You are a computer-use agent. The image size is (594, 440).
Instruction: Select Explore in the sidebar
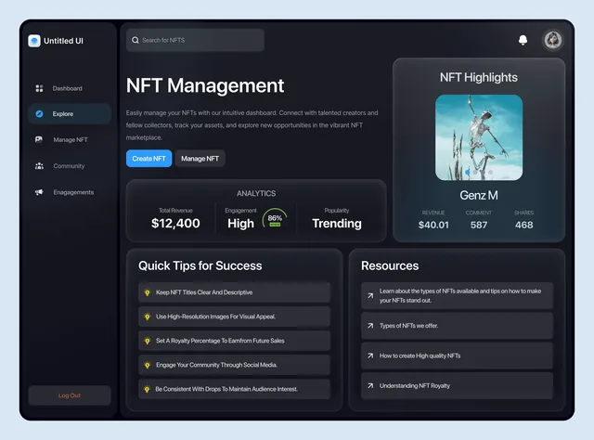click(70, 113)
